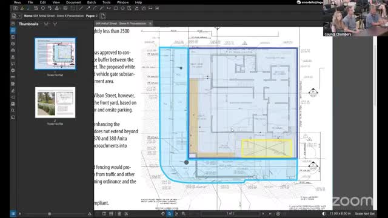Pick the Stamp tool in toolbar
Image resolution: width=388 pixels, height=218 pixels.
click(57, 8)
